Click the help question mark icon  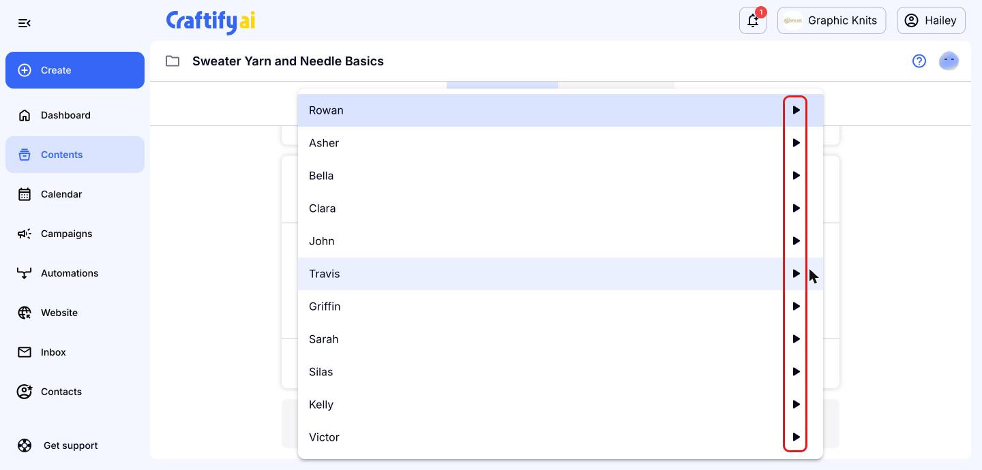coord(919,61)
